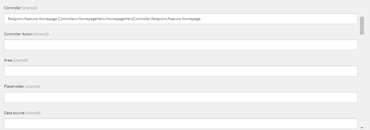
Task: Click the scroll down arrow
Action: coord(362,128)
